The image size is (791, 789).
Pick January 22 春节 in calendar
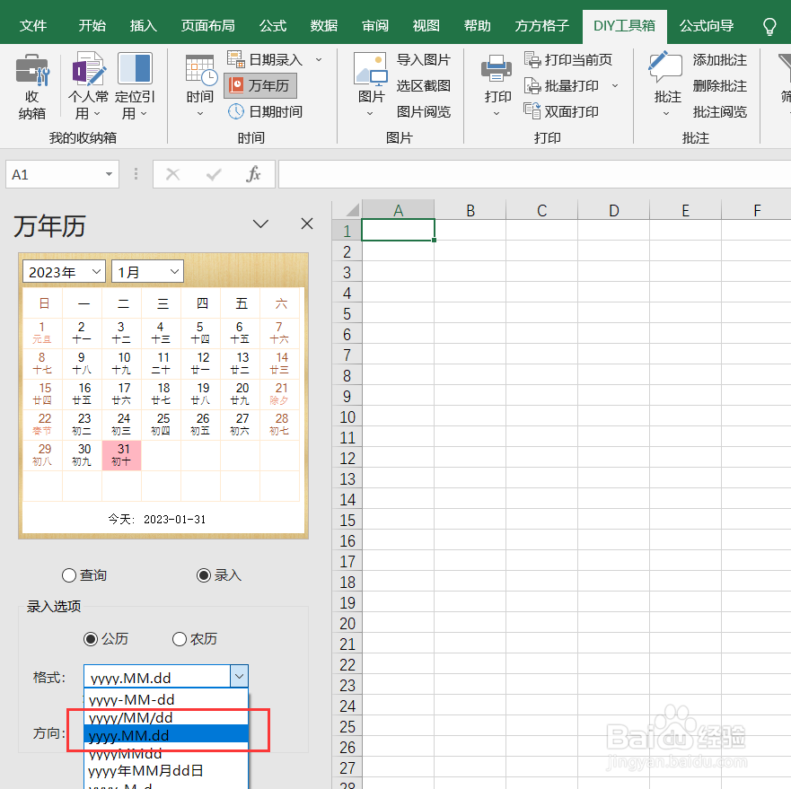(x=43, y=425)
